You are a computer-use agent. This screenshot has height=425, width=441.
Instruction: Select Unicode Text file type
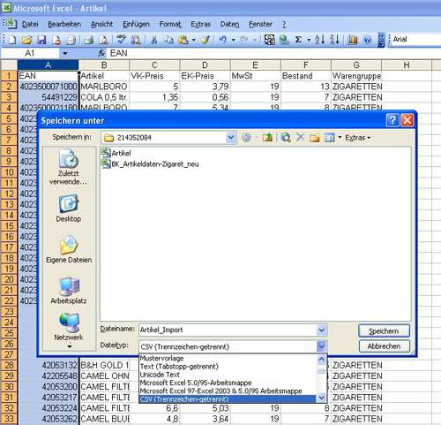tap(228, 375)
